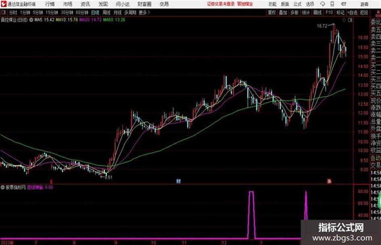Click the MA20: 14.72 value label
The width and height of the screenshot is (381, 245).
[90, 20]
